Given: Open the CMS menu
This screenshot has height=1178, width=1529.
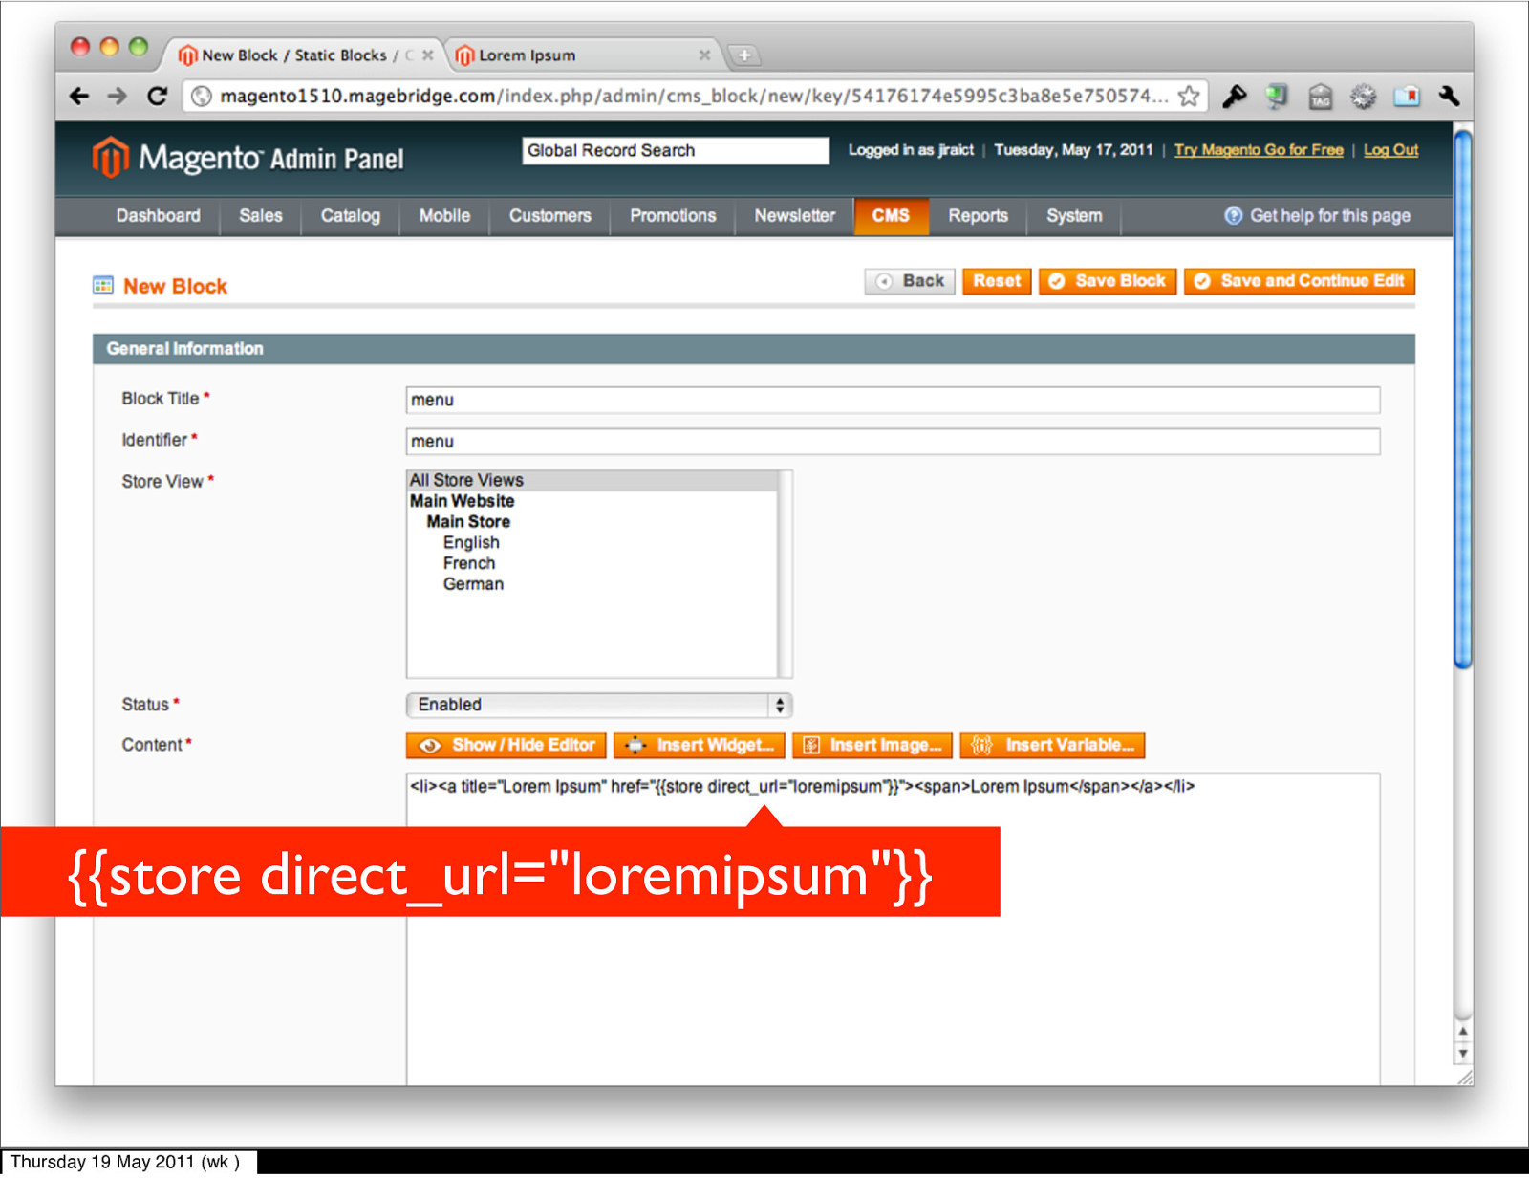Looking at the screenshot, I should 891,216.
